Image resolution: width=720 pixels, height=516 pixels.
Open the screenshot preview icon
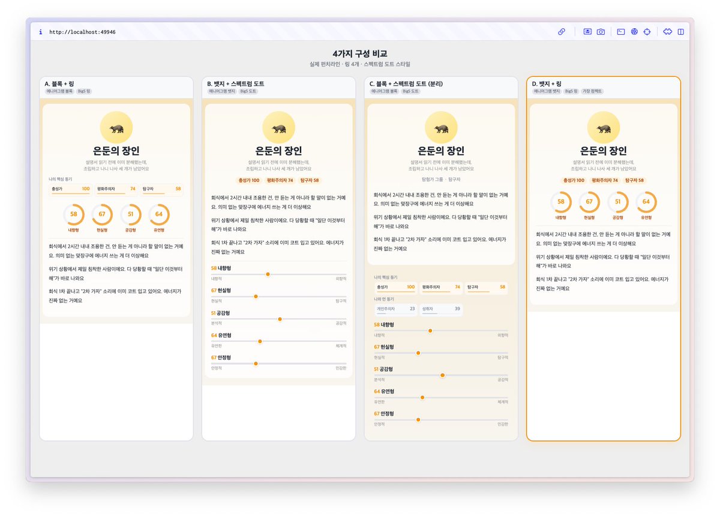click(587, 31)
